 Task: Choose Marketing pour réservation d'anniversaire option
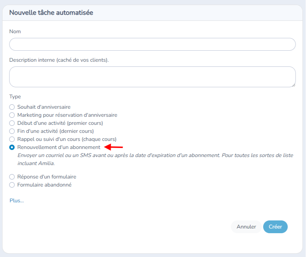click(12, 115)
